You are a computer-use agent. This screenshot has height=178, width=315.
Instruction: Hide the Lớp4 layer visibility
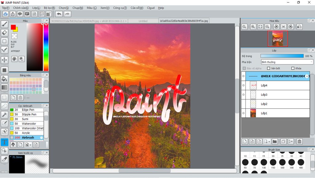pyautogui.click(x=244, y=86)
